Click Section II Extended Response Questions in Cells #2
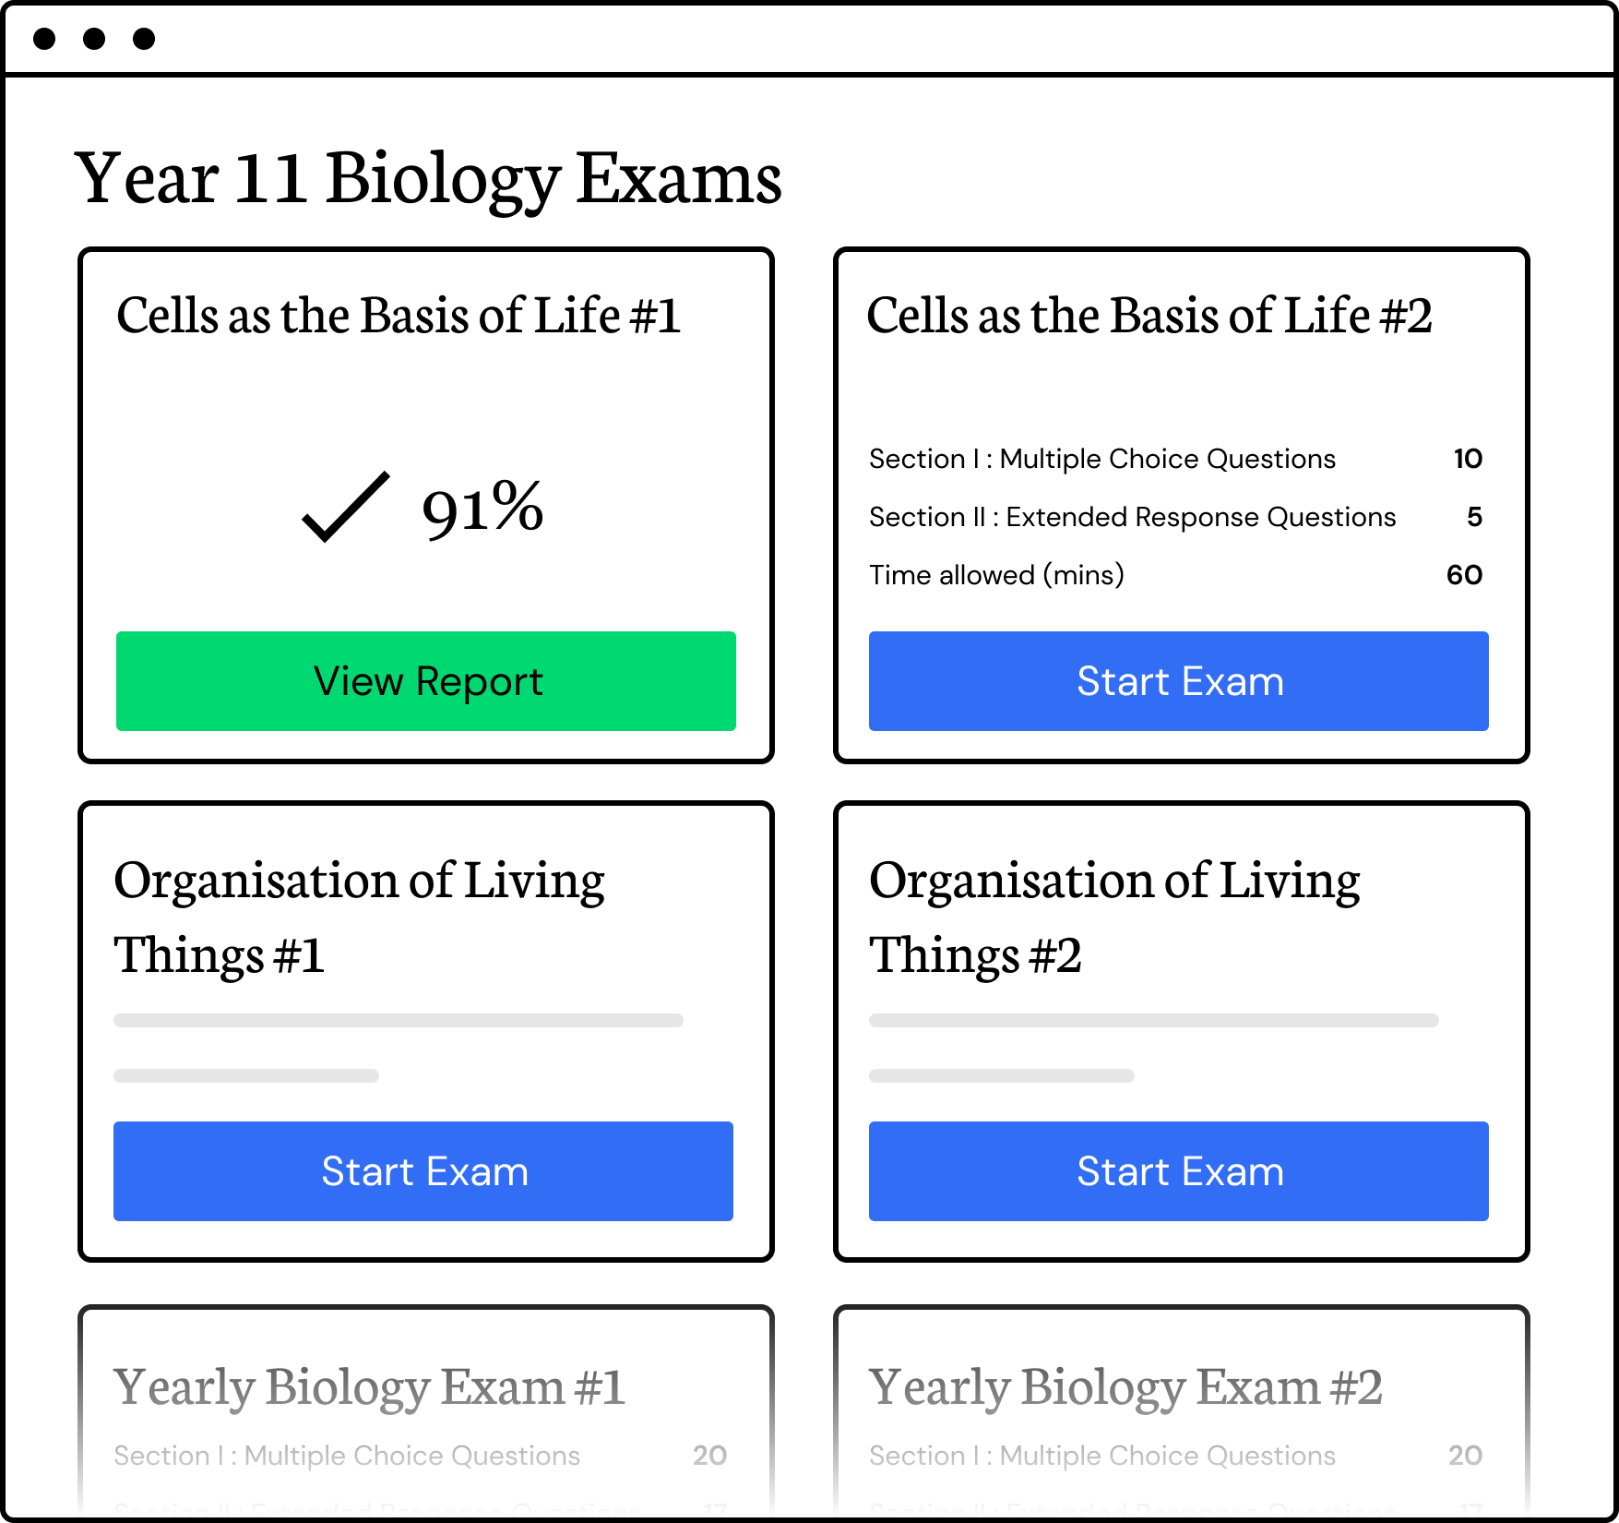This screenshot has height=1523, width=1619. tap(1132, 517)
